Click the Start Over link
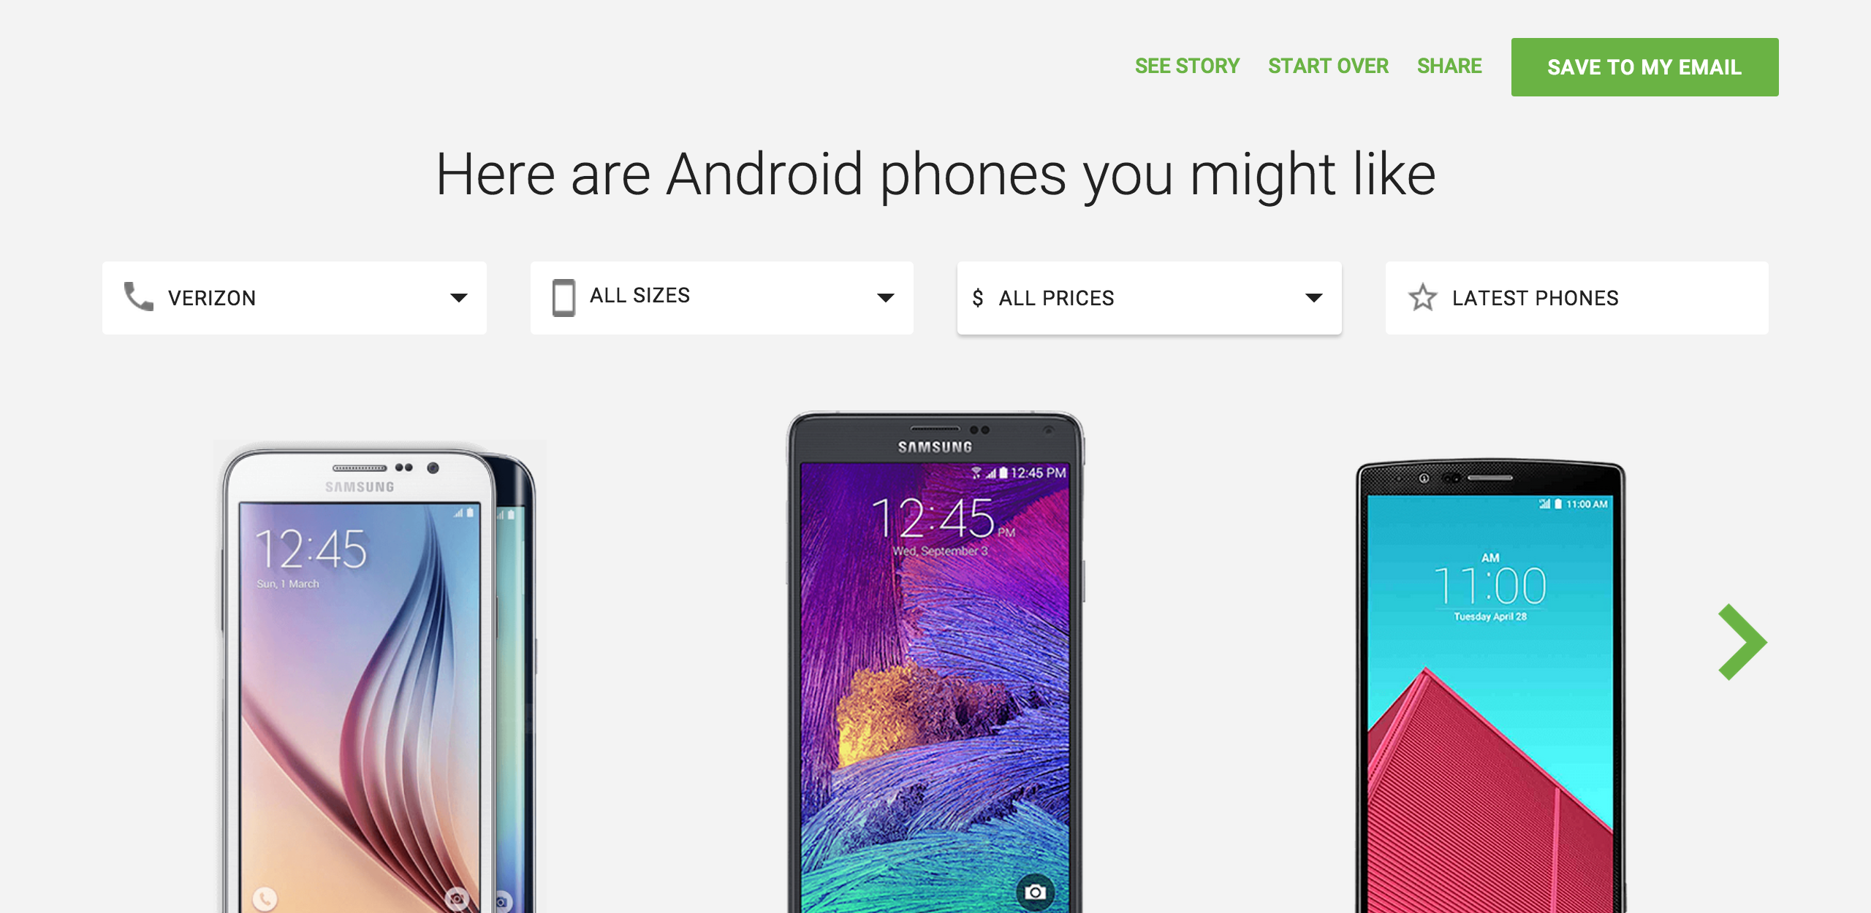Screen dimensions: 1871x913 1328,66
